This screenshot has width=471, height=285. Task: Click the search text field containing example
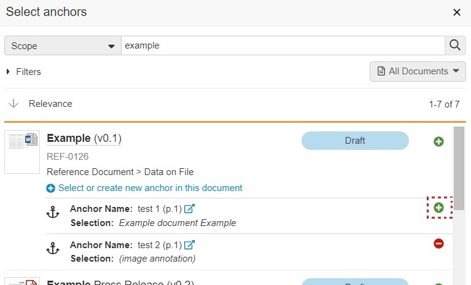coord(282,46)
